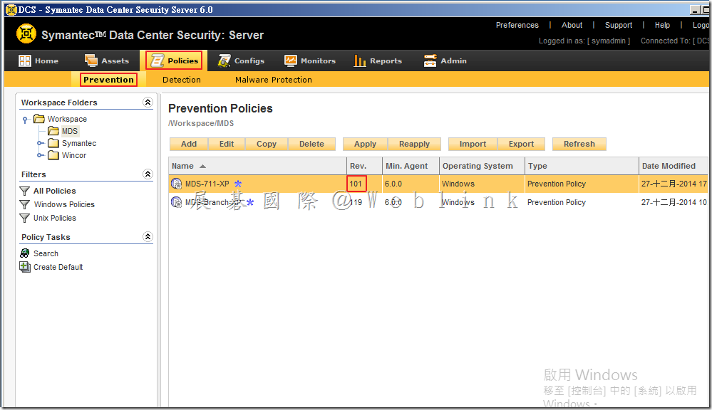Click the Home tab icon
The image size is (712, 410).
(x=24, y=61)
